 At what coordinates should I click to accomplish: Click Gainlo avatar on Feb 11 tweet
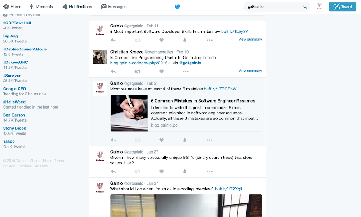tap(100, 31)
